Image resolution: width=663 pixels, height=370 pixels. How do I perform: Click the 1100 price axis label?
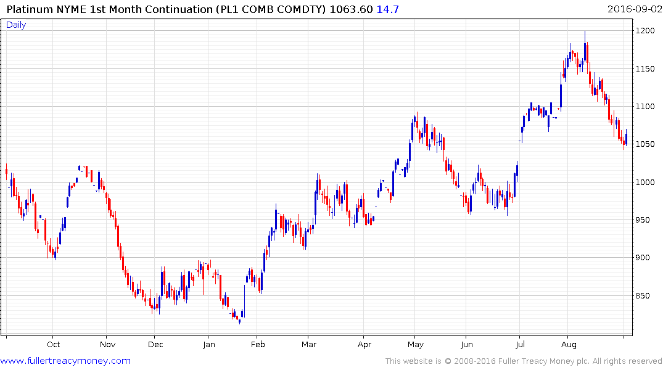[x=645, y=107]
